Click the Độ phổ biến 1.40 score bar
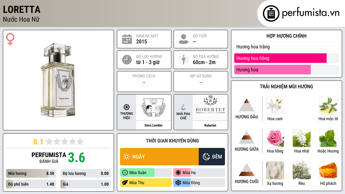The width and height of the screenshot is (345, 194). (x=31, y=184)
